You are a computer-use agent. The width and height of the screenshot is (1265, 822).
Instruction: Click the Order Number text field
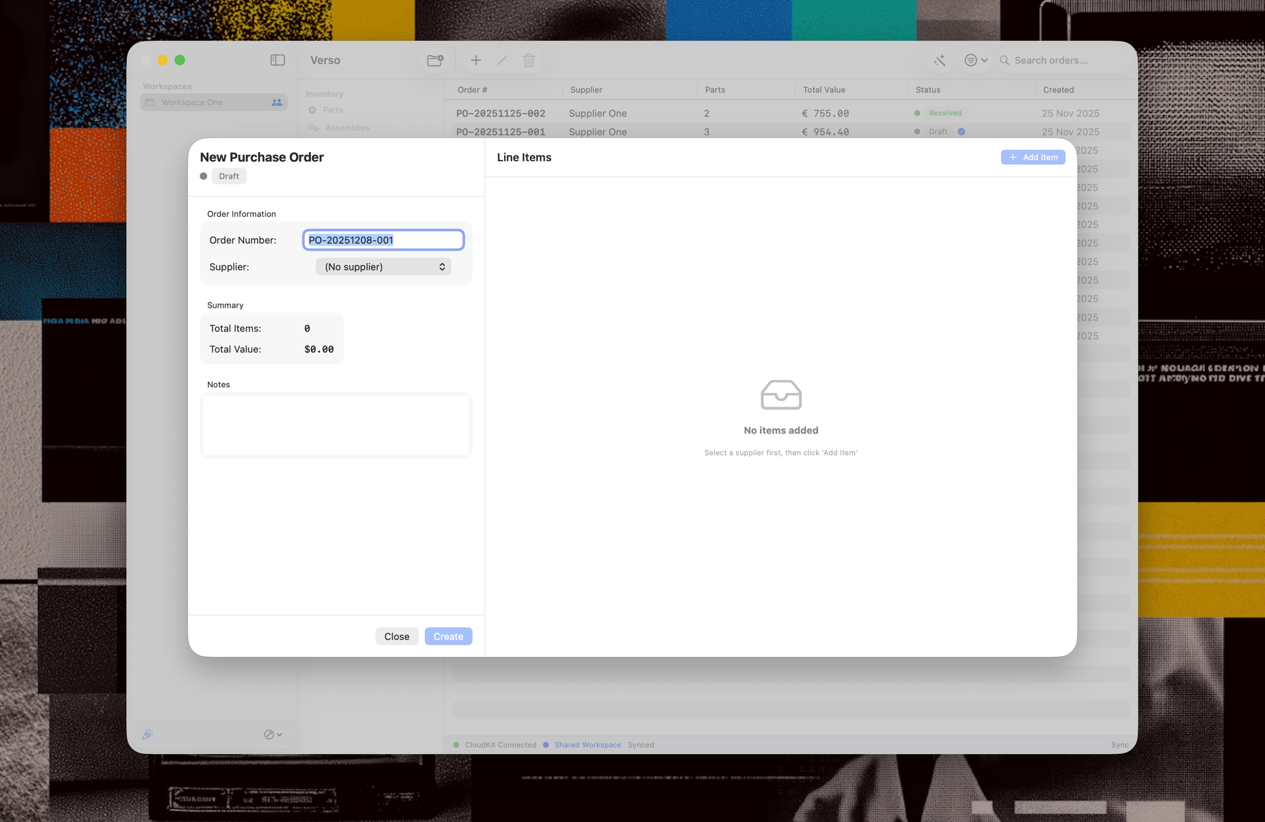click(383, 240)
